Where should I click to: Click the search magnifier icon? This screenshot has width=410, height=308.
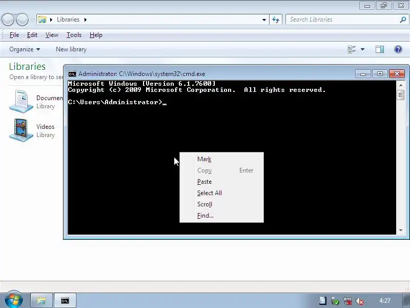(x=403, y=20)
